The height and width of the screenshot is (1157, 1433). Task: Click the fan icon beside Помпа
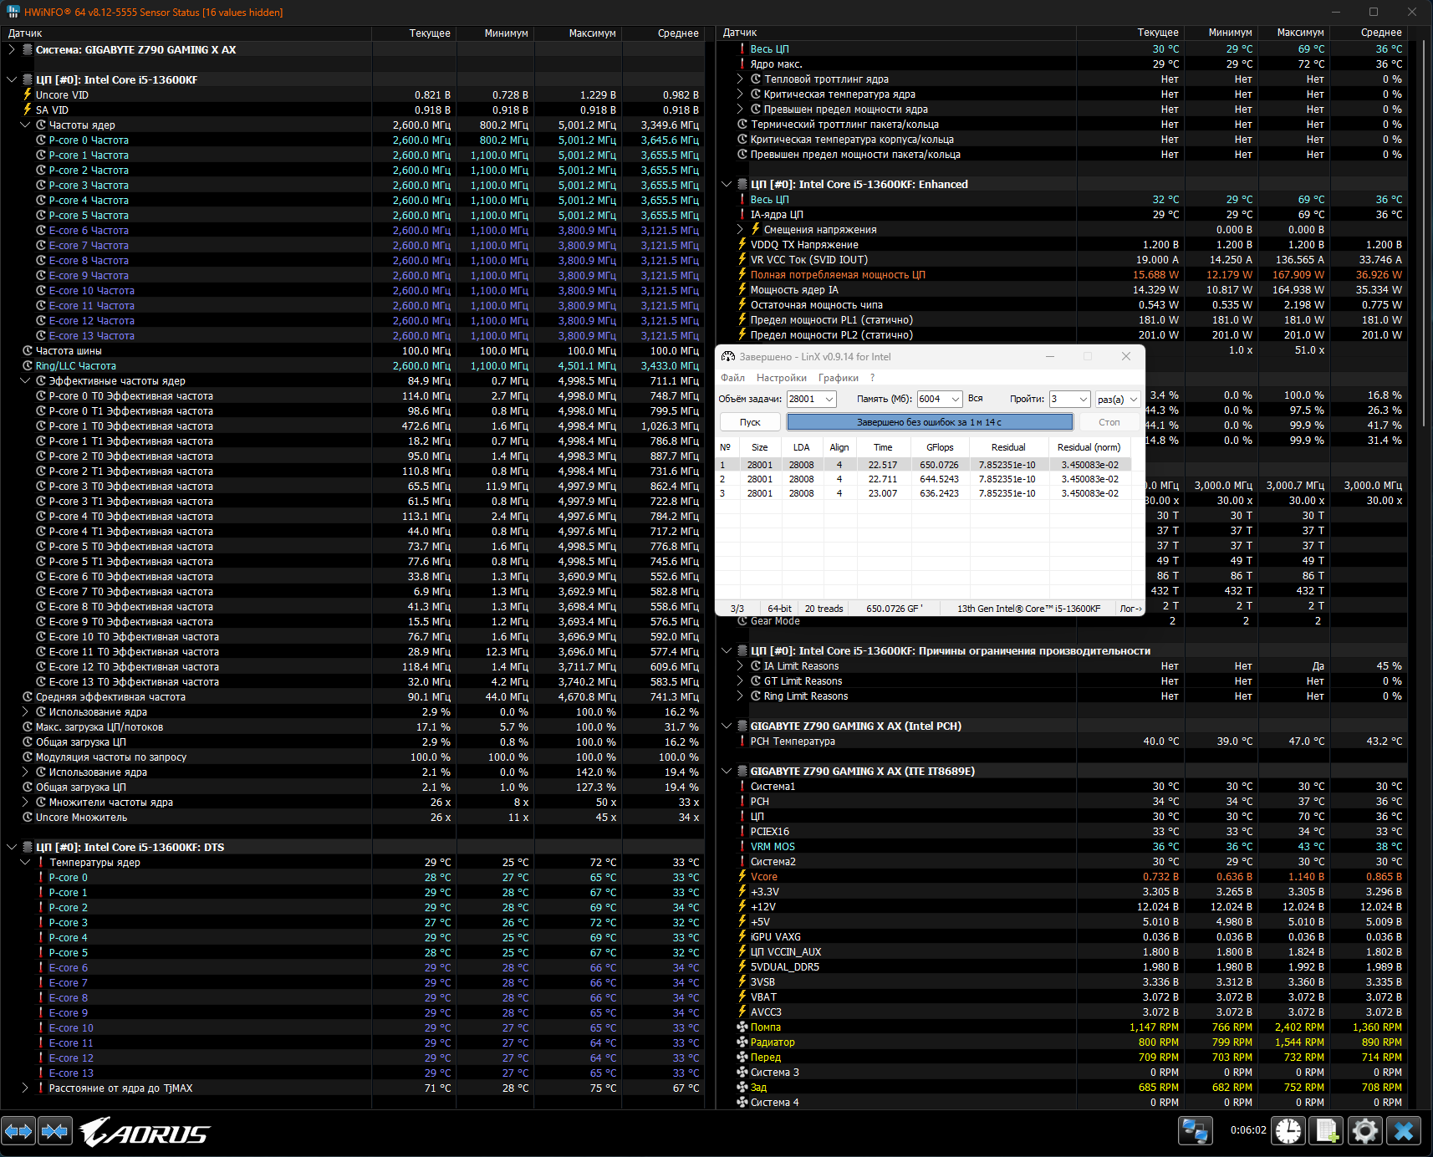click(x=742, y=1027)
